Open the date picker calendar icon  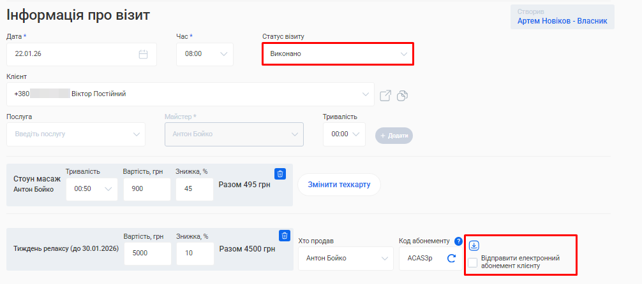point(143,54)
